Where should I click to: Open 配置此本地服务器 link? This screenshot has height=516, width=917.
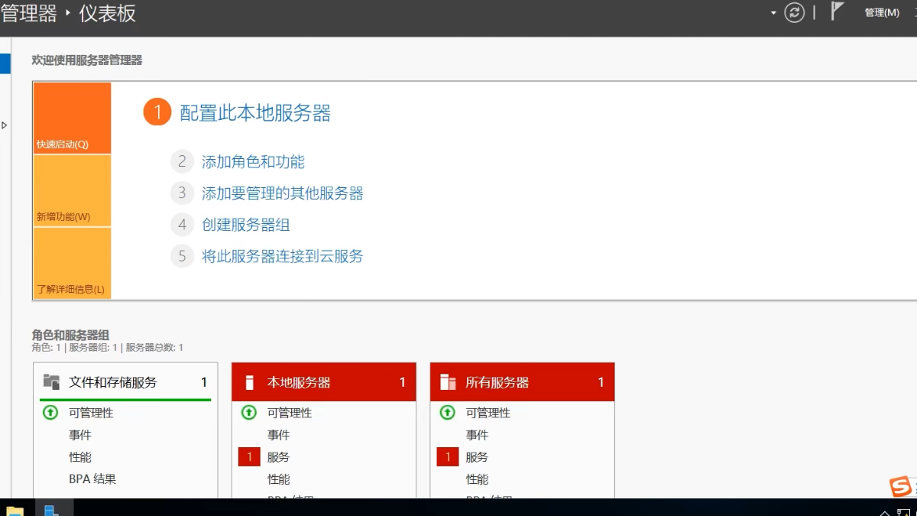point(255,113)
